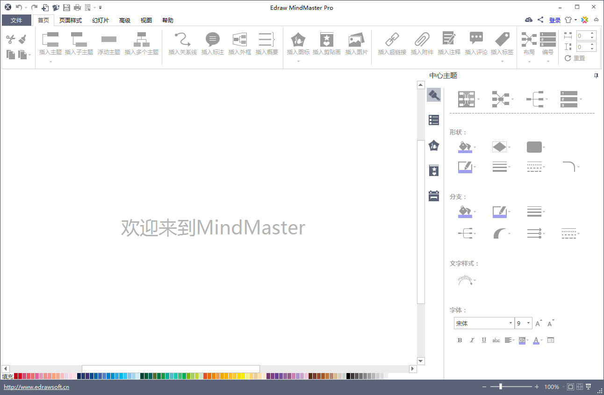This screenshot has width=604, height=395.
Task: Click the Insert Topic (插入主题) icon
Action: click(50, 40)
